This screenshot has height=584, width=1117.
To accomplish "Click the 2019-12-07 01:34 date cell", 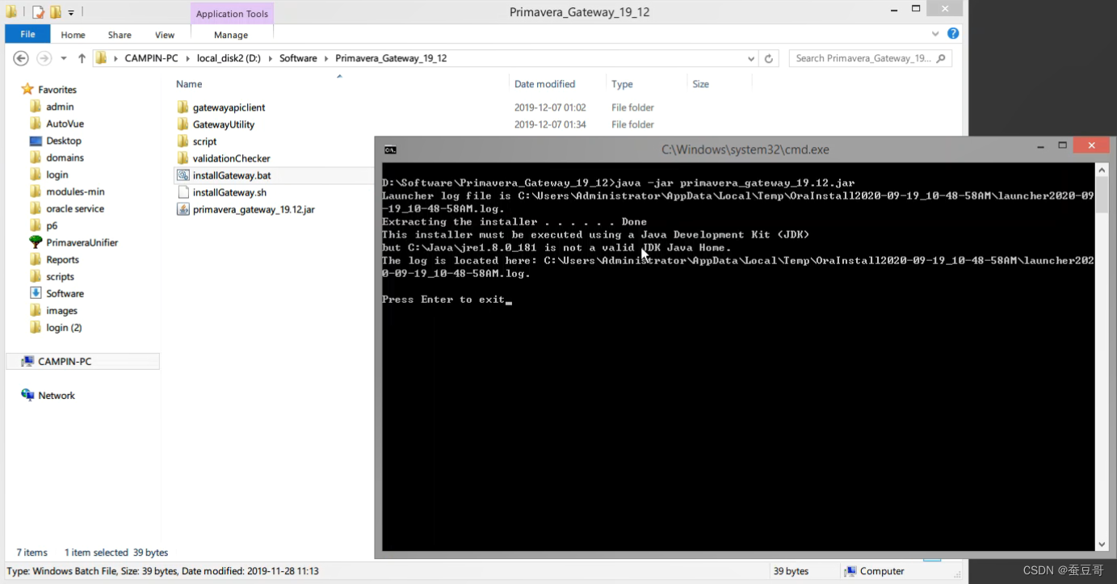I will (x=550, y=124).
